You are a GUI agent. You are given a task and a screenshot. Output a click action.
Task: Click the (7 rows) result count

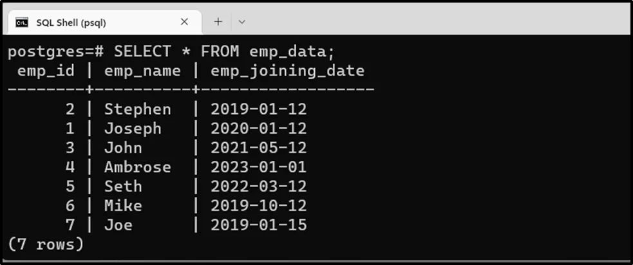[46, 244]
